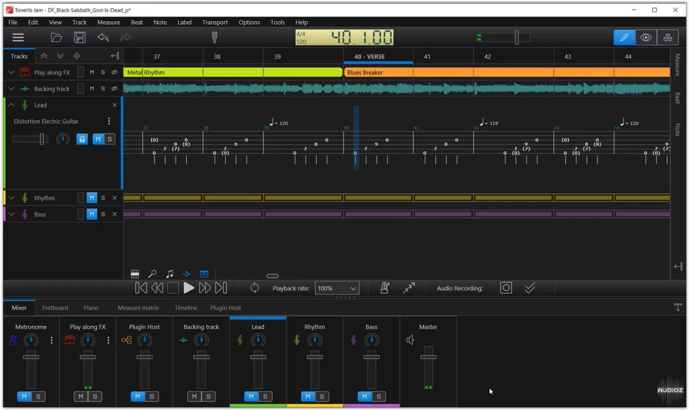Screen dimensions: 689x410
Task: Activate the pencil edit mode
Action: (x=624, y=37)
